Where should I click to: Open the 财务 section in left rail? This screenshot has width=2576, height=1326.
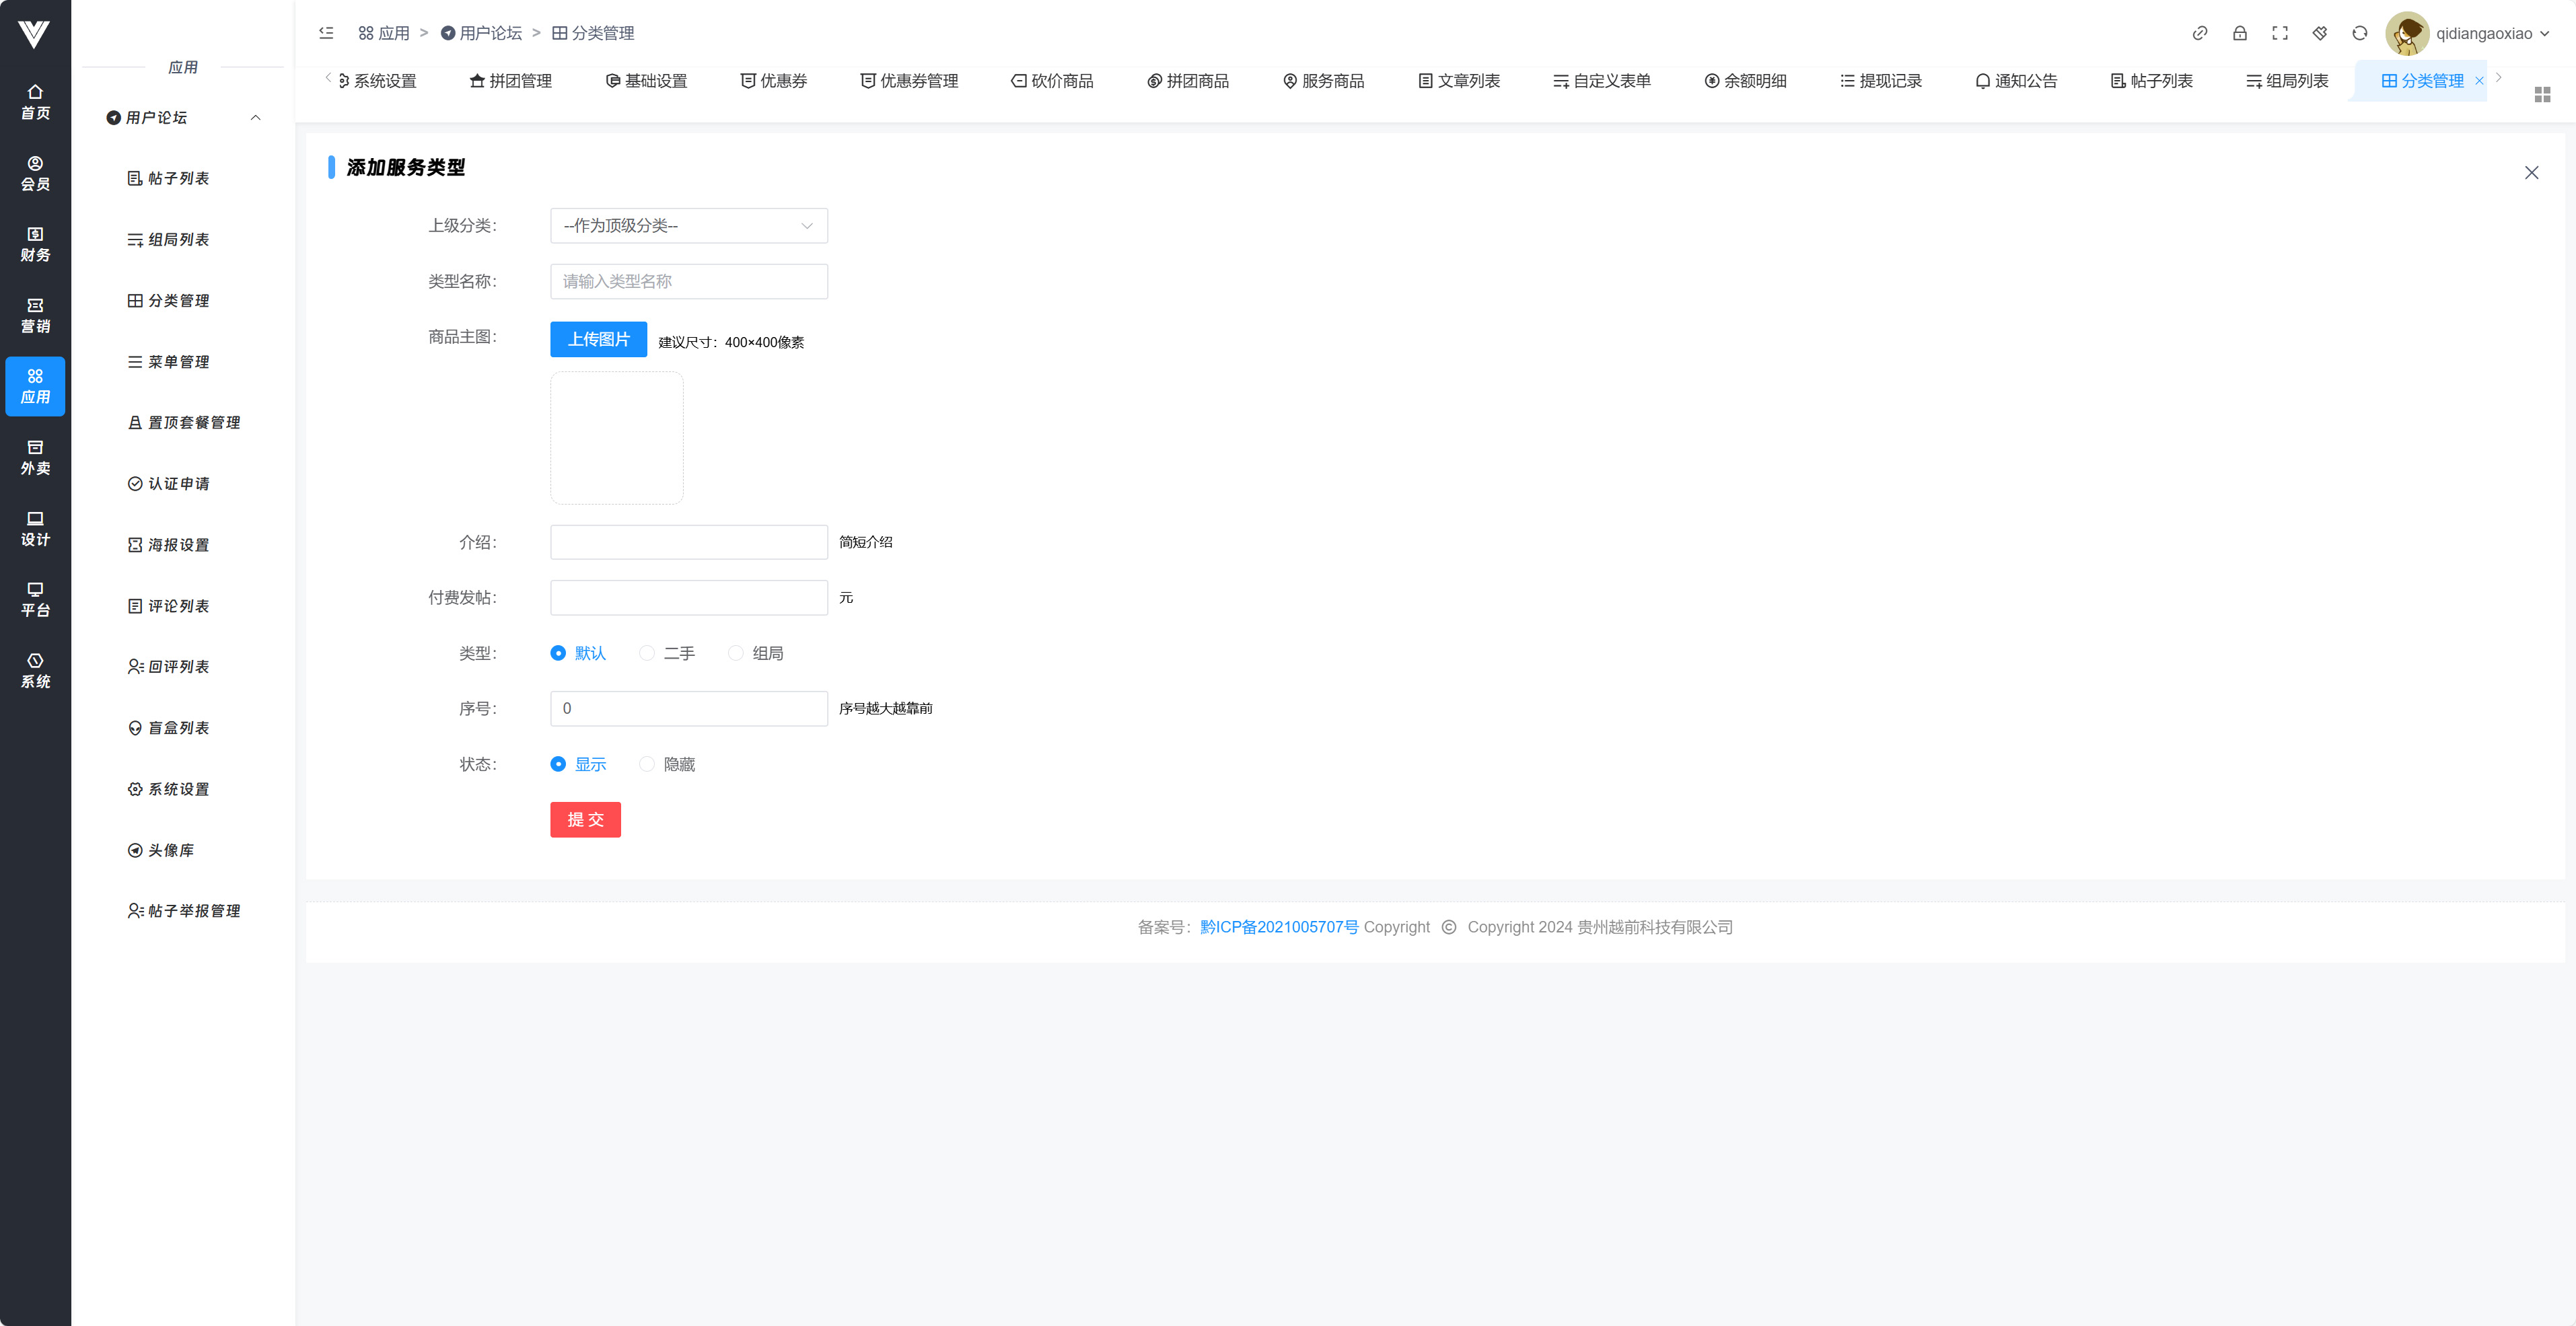pyautogui.click(x=35, y=244)
